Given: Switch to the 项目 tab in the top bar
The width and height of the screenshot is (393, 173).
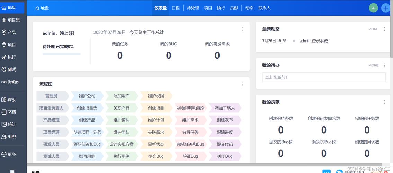Looking at the screenshot, I should tap(208, 8).
